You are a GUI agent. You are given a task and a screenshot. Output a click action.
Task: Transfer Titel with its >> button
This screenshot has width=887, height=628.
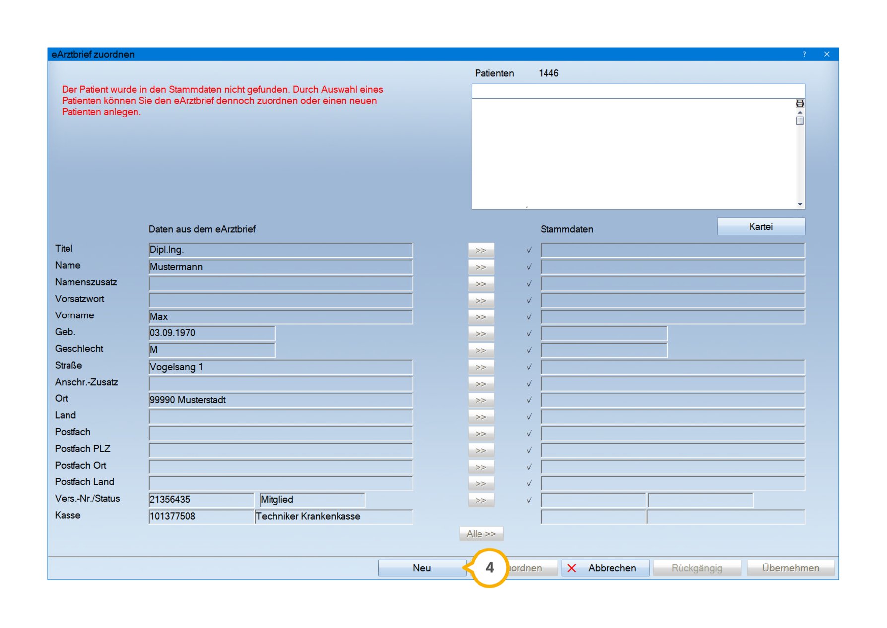click(480, 250)
